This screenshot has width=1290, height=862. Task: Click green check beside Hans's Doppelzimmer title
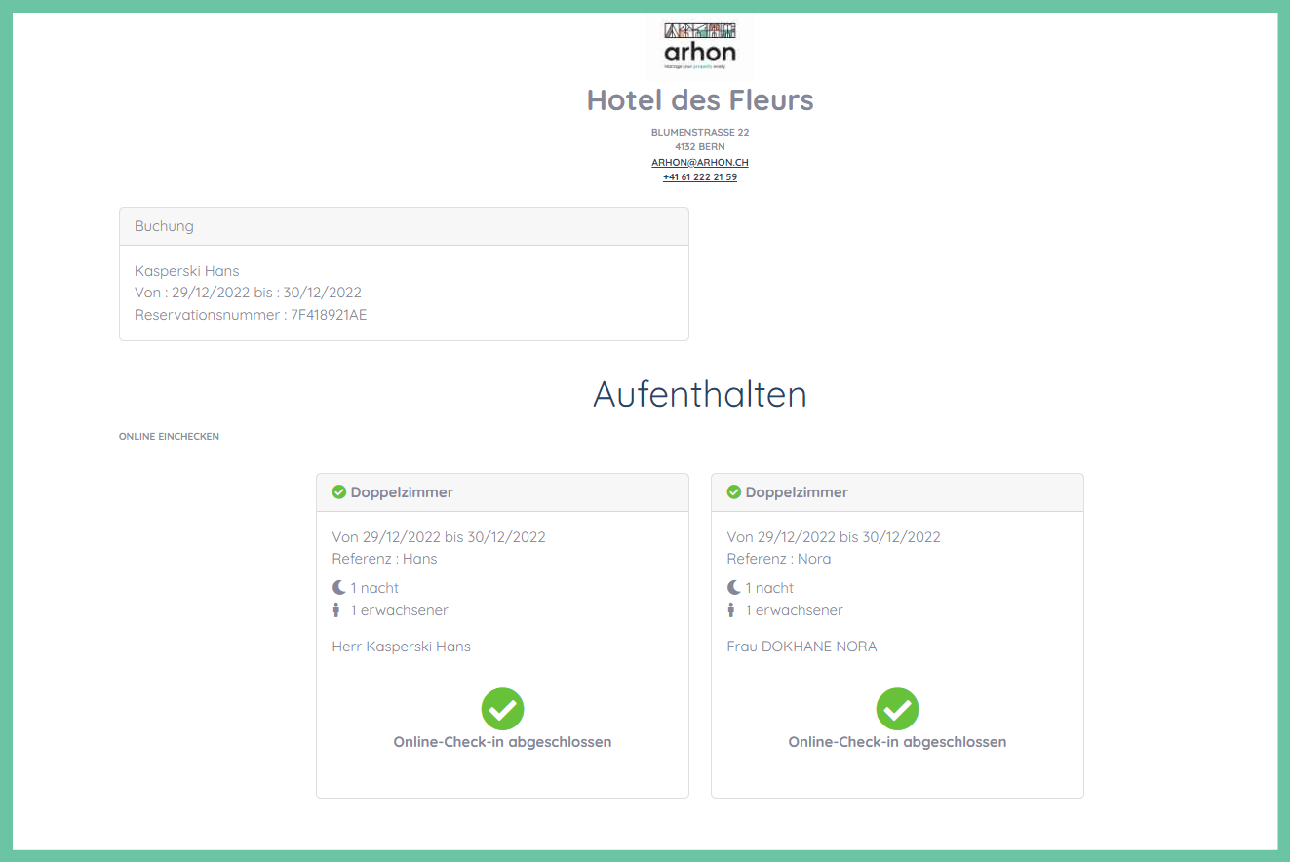pyautogui.click(x=339, y=492)
